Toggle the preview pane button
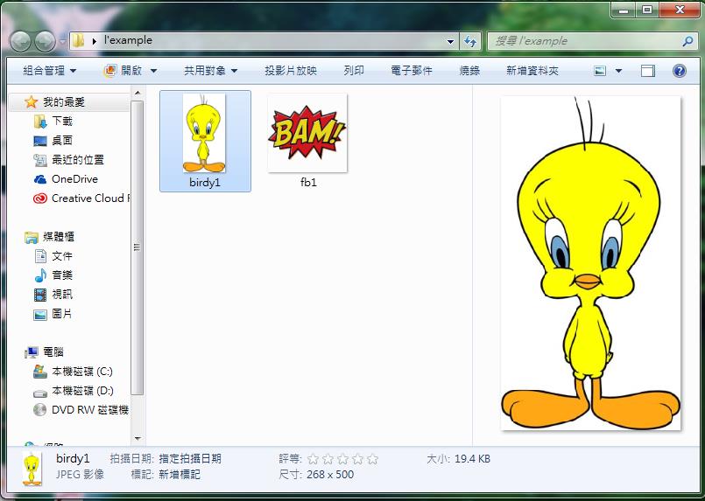 pos(648,71)
